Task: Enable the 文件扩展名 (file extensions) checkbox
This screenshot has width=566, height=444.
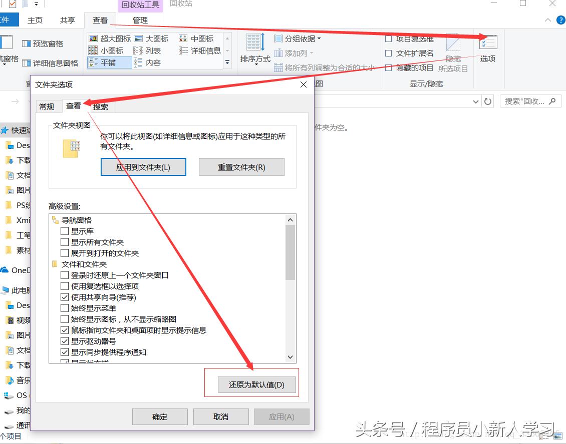Action: [389, 52]
